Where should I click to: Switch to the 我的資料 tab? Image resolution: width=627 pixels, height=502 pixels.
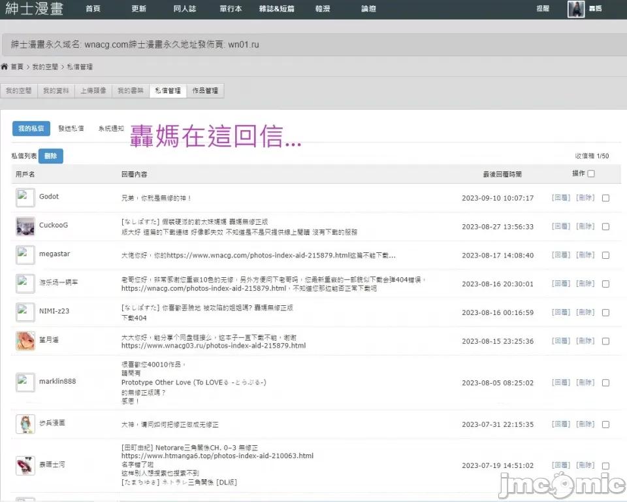[x=56, y=90]
